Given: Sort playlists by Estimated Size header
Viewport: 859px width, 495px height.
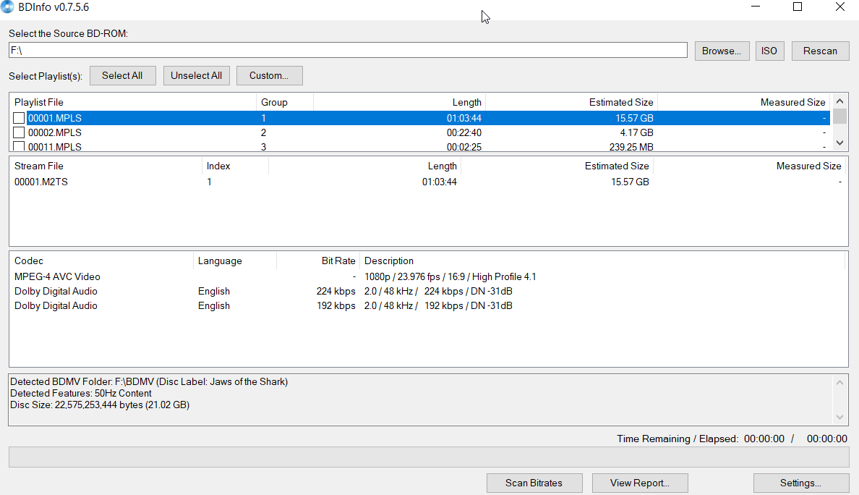Looking at the screenshot, I should 570,102.
